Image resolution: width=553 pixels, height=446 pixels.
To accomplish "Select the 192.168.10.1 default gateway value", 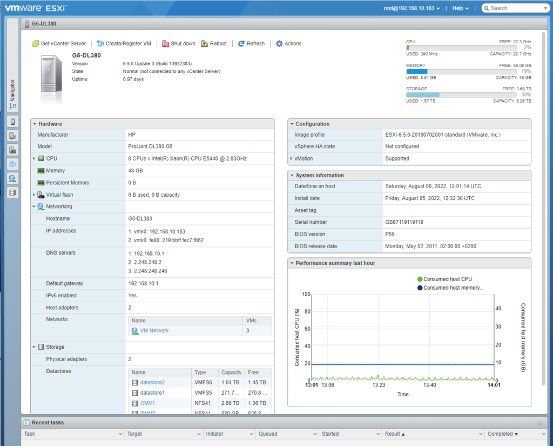I will [x=143, y=284].
